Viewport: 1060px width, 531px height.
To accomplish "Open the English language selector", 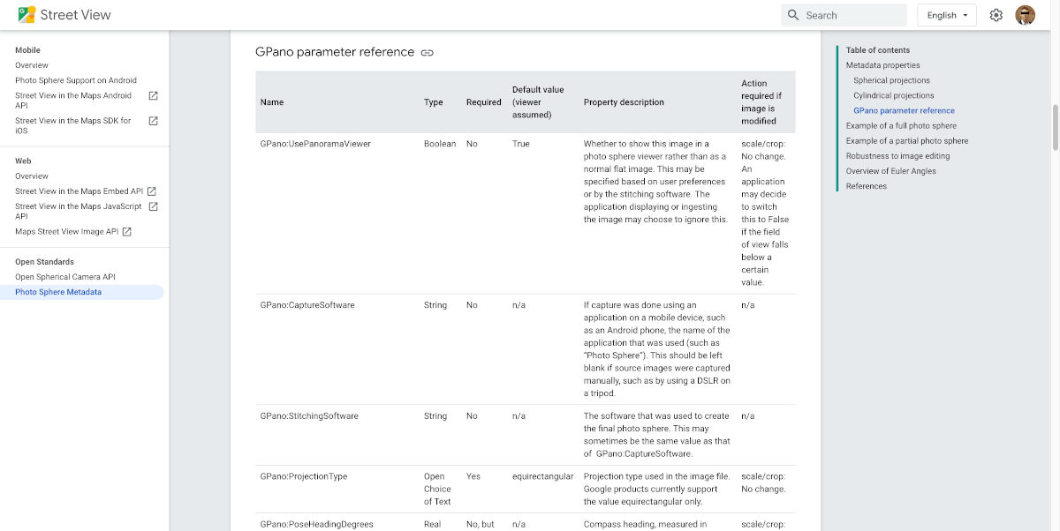I will (x=946, y=14).
